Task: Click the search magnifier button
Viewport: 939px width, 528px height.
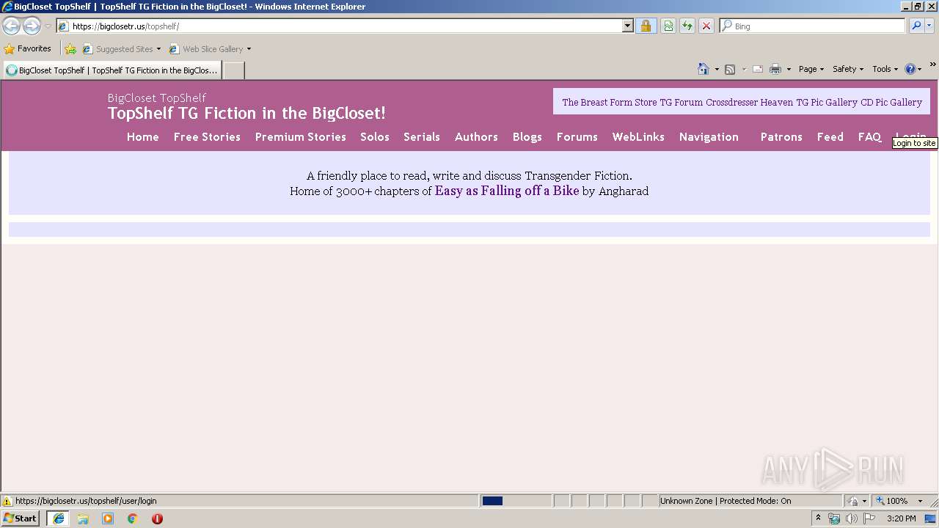Action: (916, 26)
